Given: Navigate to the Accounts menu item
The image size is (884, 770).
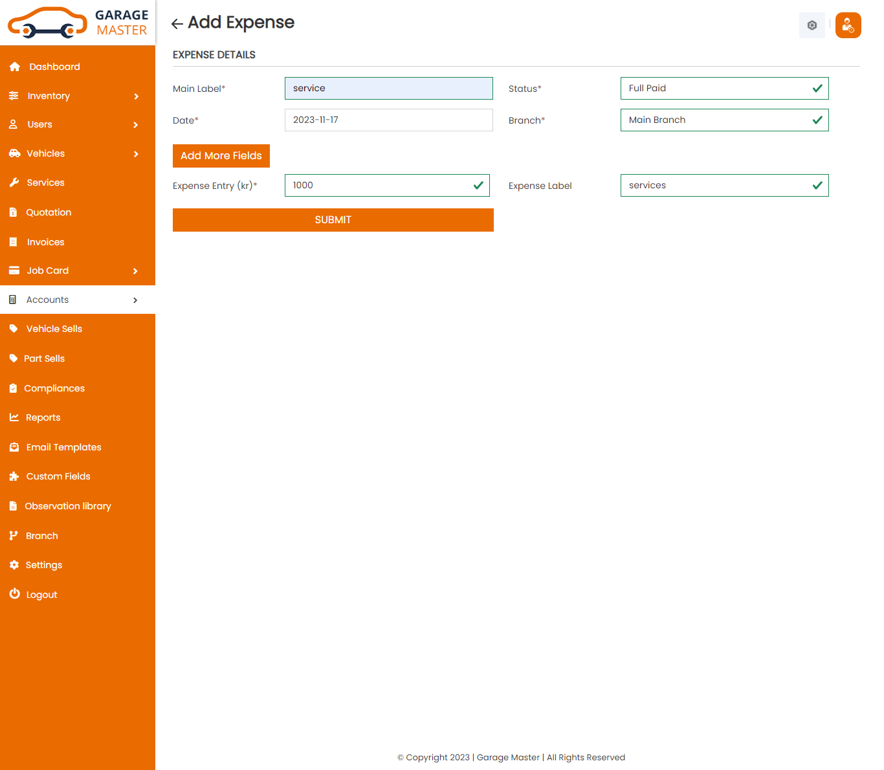Looking at the screenshot, I should point(47,299).
